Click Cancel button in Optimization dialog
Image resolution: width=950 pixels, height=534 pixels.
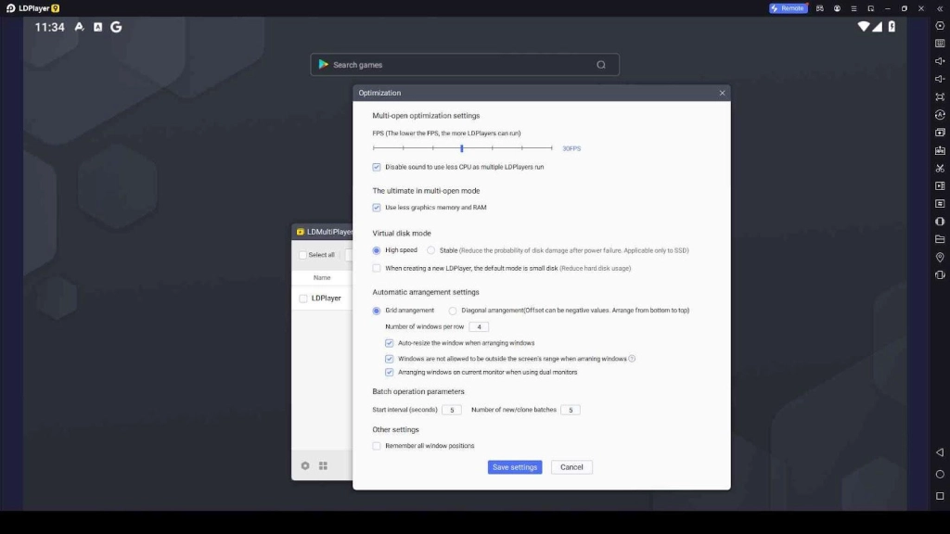(x=571, y=467)
